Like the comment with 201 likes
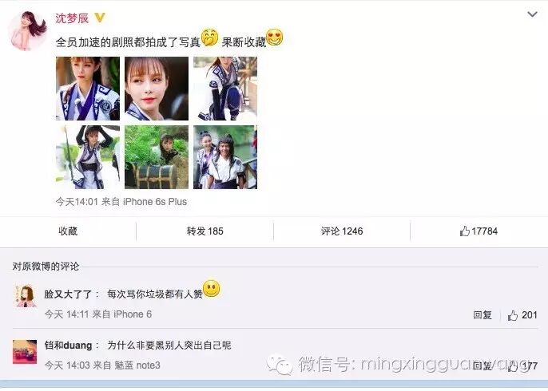The image size is (548, 391). [522, 315]
